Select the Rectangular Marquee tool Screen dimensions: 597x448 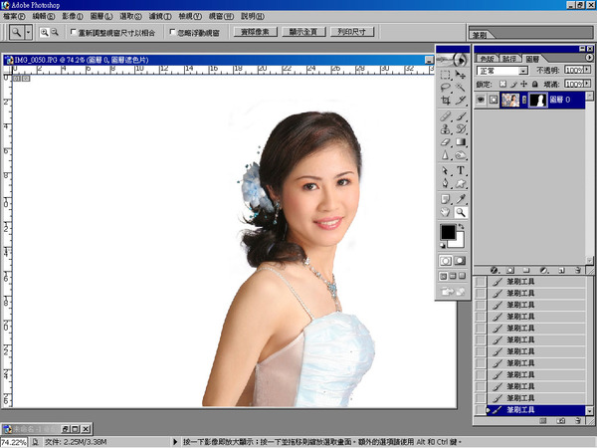445,75
